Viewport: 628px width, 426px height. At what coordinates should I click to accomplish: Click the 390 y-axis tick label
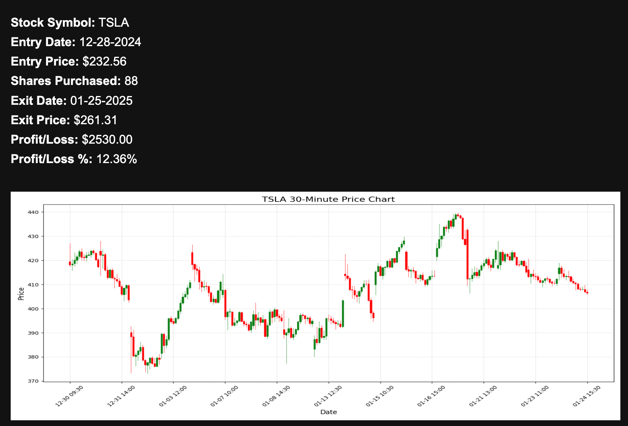click(x=34, y=333)
